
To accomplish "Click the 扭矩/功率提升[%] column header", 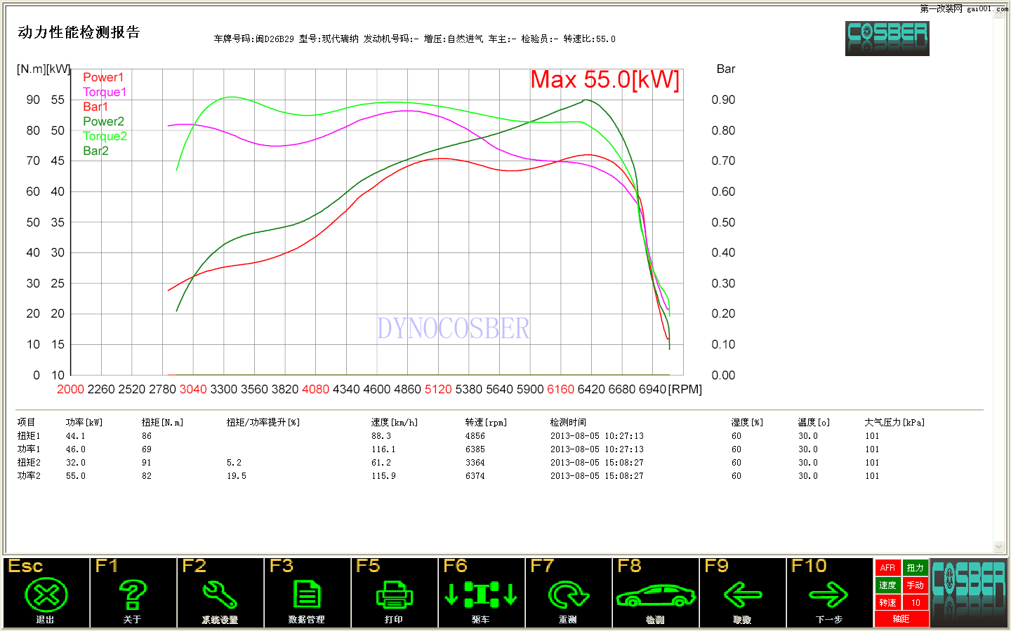I will pos(263,423).
